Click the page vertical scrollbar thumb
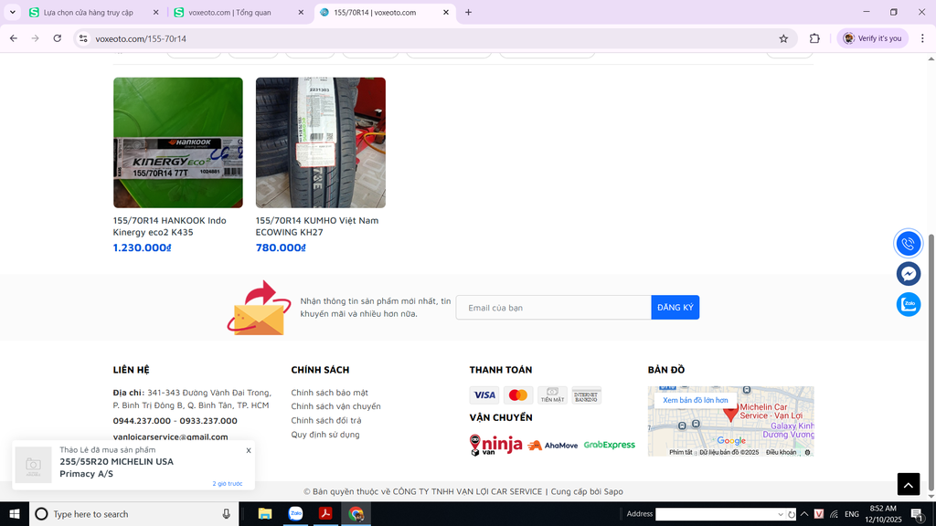This screenshot has width=936, height=526. point(931,363)
